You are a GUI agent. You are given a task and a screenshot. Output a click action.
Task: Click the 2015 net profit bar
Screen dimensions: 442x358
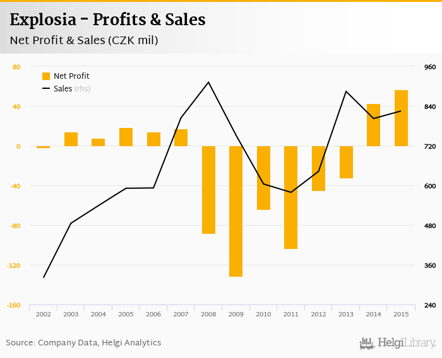(401, 118)
